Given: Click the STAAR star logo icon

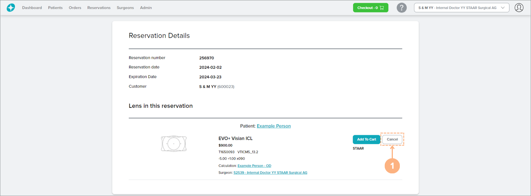Looking at the screenshot, I should pyautogui.click(x=11, y=8).
